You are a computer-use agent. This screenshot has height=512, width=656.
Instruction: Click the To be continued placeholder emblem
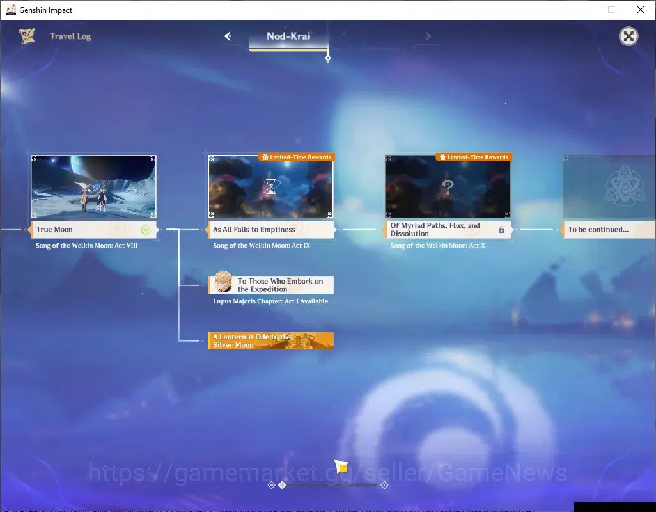click(x=625, y=184)
